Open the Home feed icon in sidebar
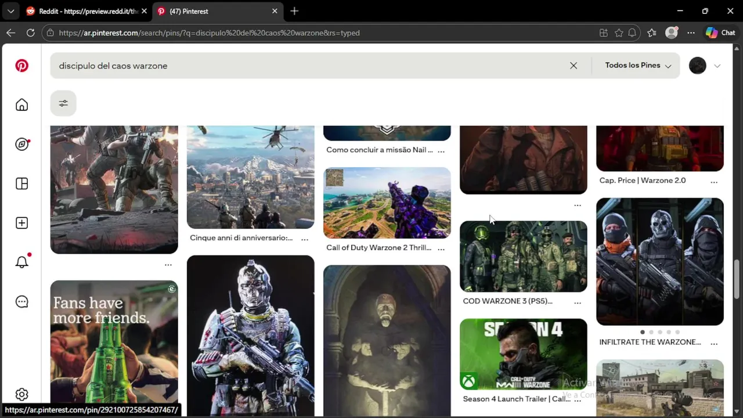 [21, 105]
